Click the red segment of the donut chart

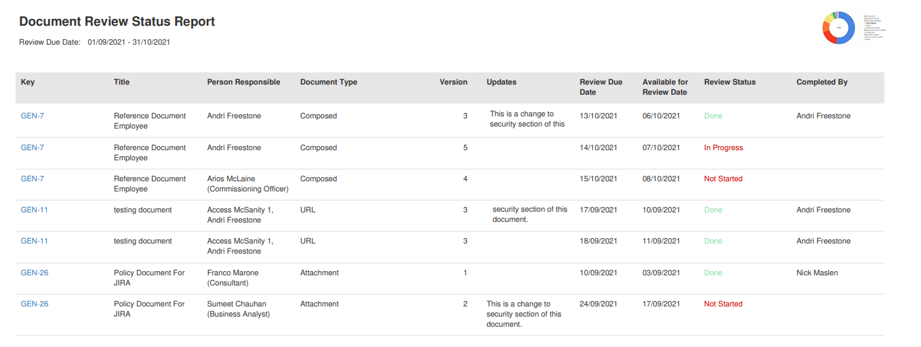[x=830, y=37]
